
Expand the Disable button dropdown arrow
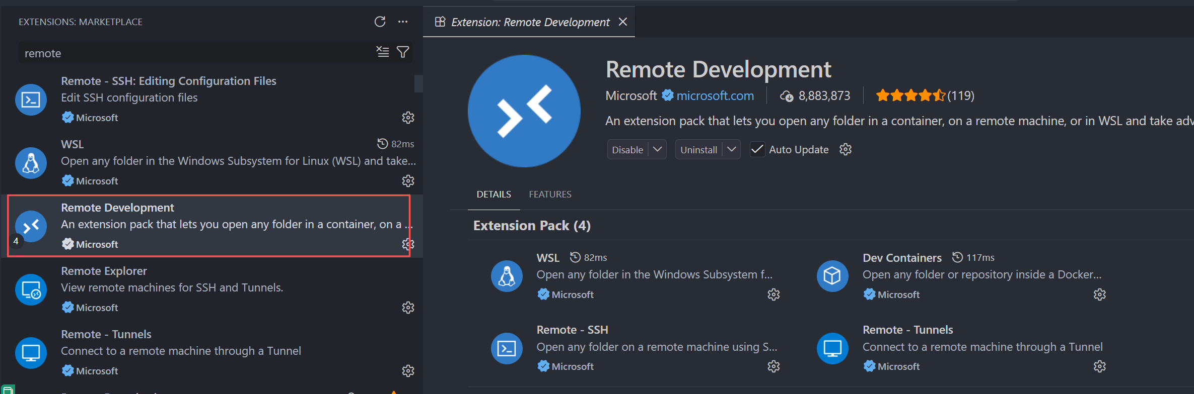coord(658,149)
